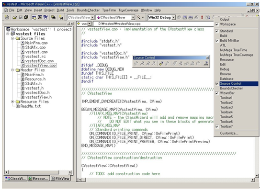
Task: Click the Stop Build icon
Action: (x=196, y=17)
